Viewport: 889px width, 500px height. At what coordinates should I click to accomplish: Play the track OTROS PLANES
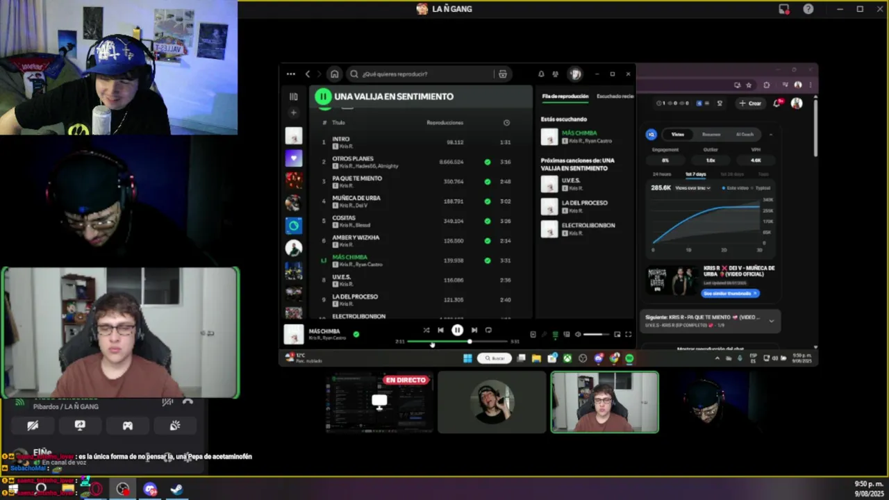353,158
